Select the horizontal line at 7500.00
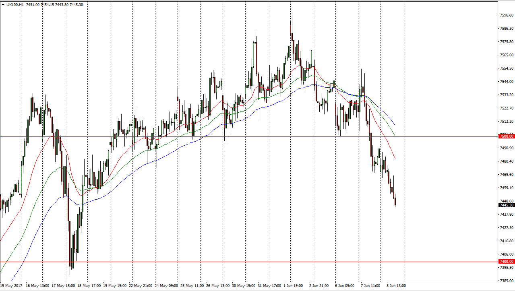This screenshot has height=291, width=515. (242, 136)
